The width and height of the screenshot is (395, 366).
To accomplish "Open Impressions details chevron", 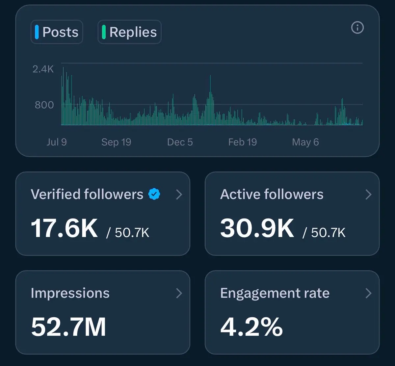I will [x=179, y=293].
